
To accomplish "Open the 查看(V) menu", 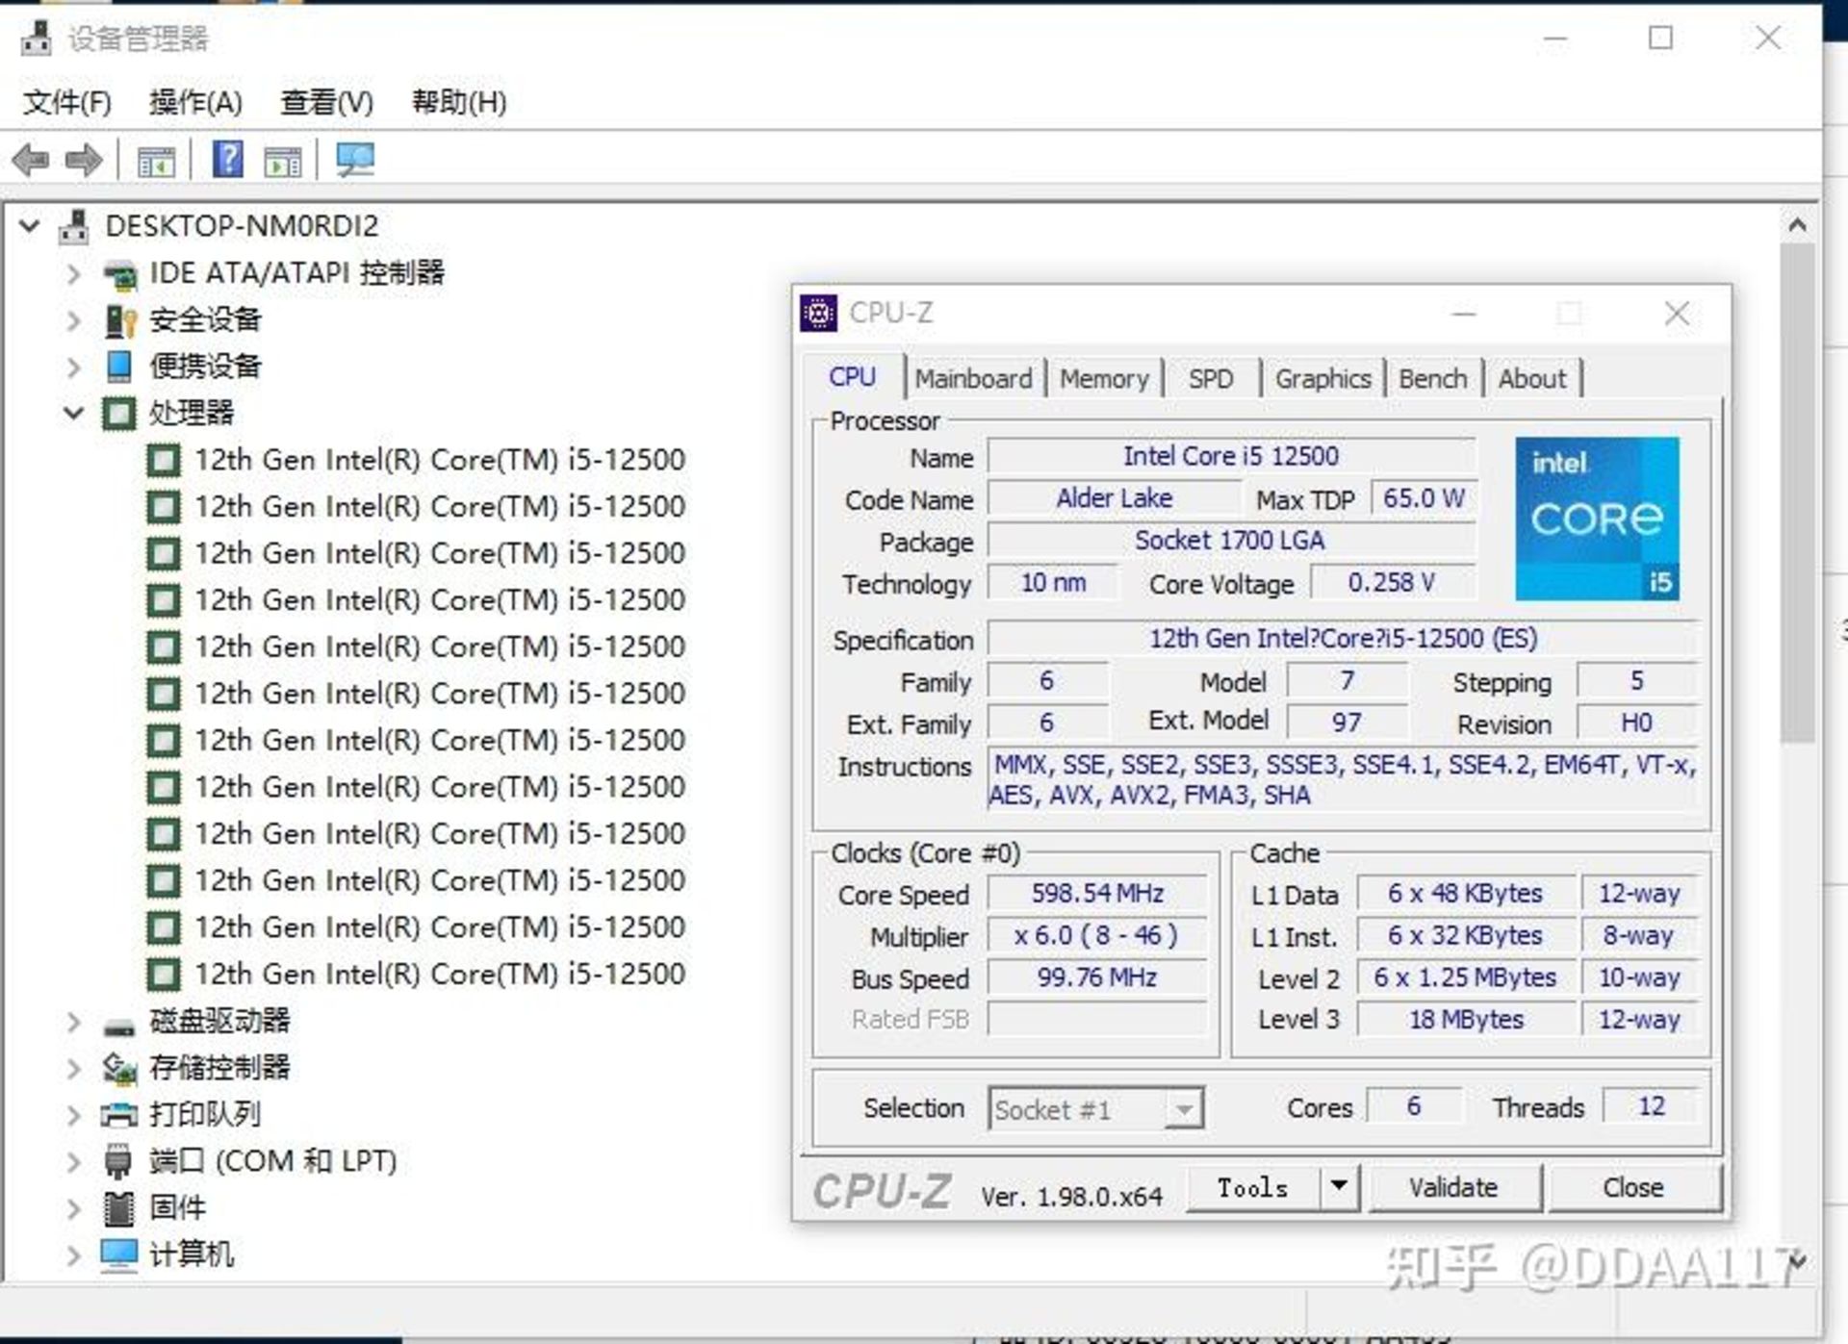I will coord(325,102).
